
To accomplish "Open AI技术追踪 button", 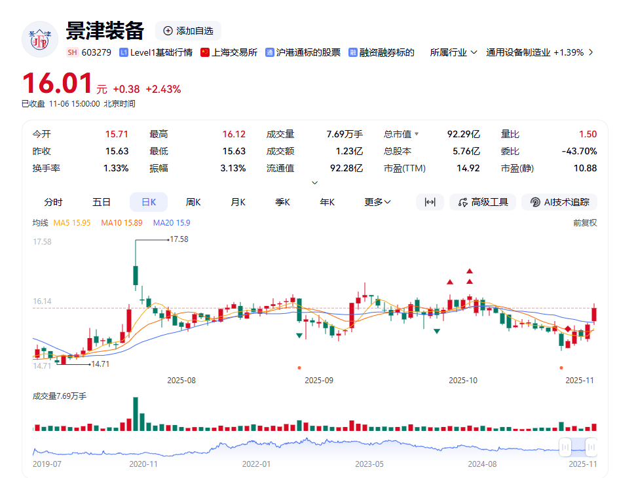I will coord(559,202).
